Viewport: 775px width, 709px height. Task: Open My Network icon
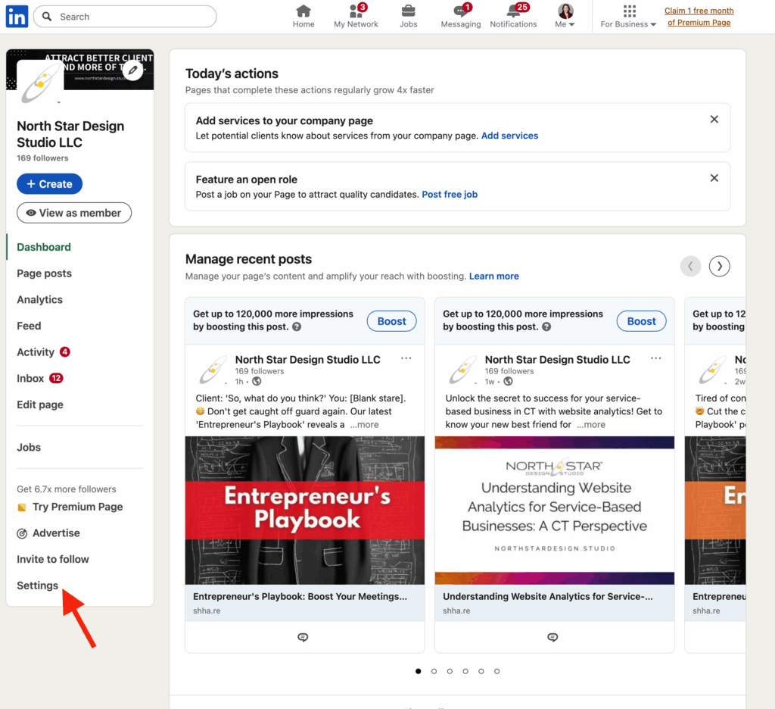point(356,11)
